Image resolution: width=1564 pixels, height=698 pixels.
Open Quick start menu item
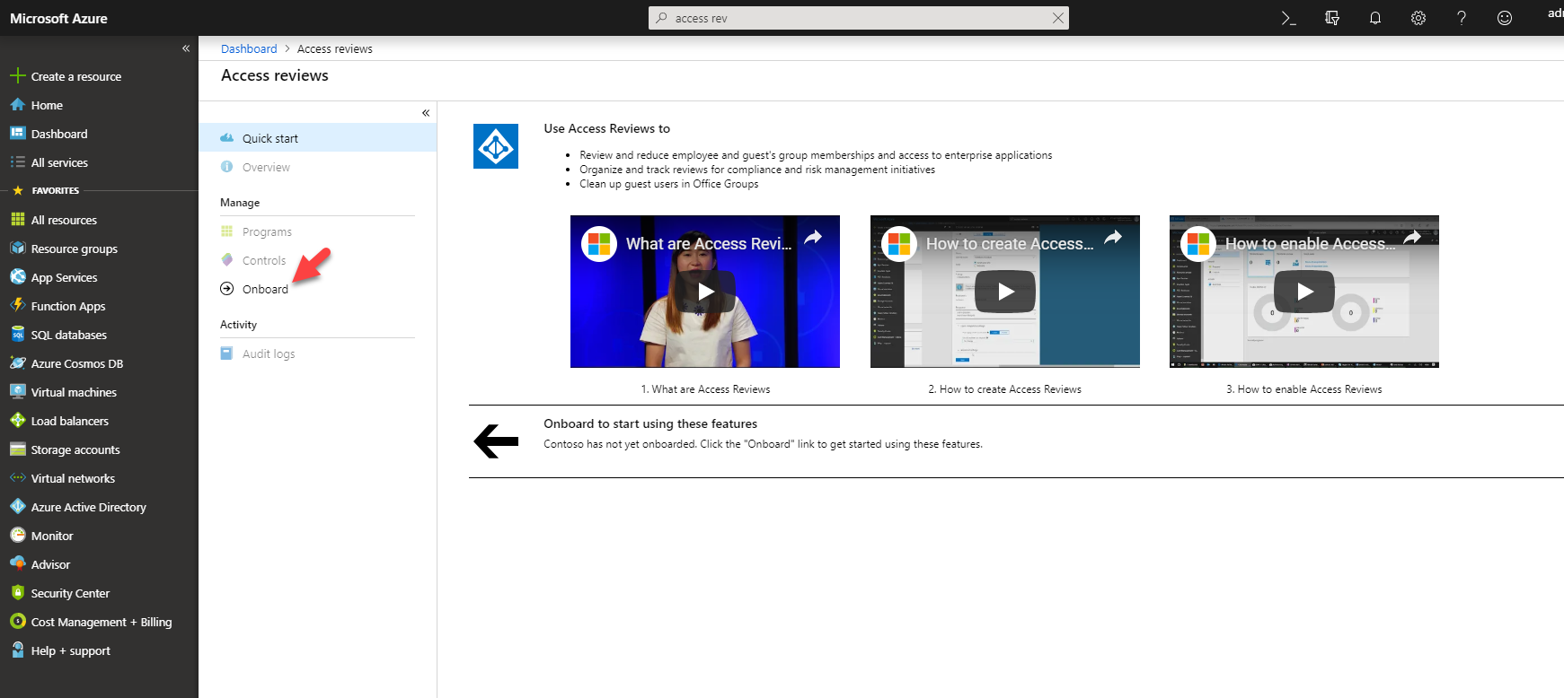tap(270, 138)
